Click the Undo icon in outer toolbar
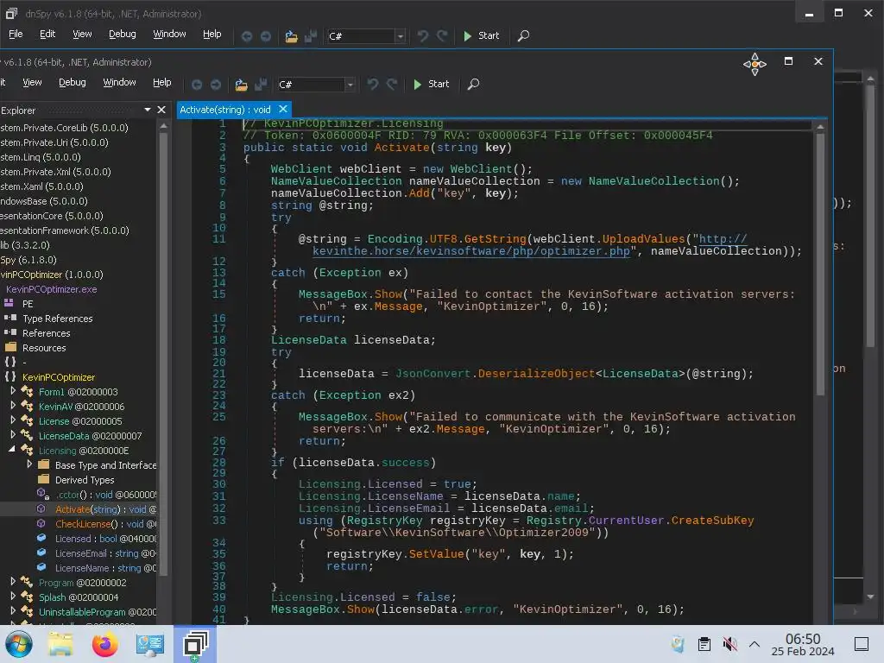884x663 pixels. tap(422, 36)
